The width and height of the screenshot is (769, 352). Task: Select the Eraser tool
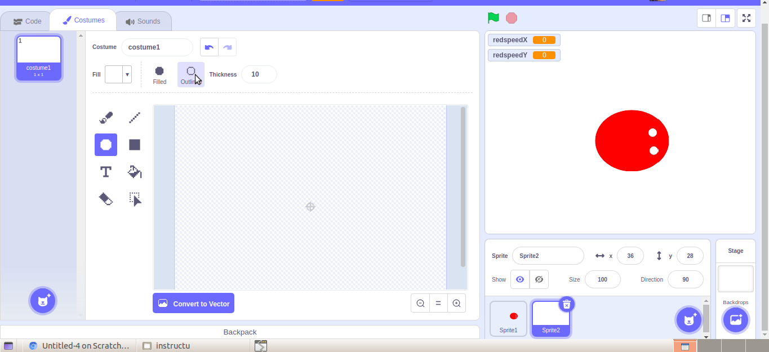coord(105,198)
